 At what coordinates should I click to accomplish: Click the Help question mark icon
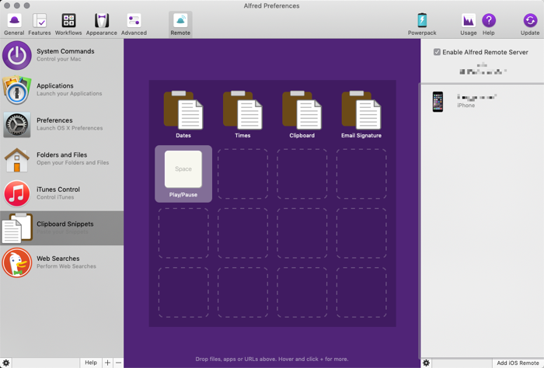pos(489,21)
